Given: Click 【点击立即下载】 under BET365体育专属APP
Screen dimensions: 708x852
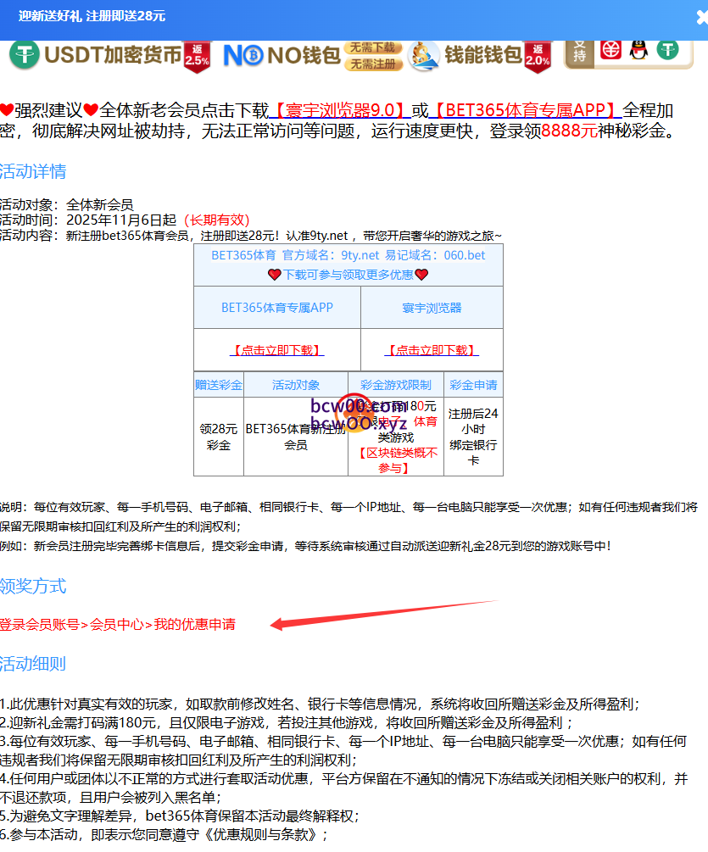Looking at the screenshot, I should (277, 350).
